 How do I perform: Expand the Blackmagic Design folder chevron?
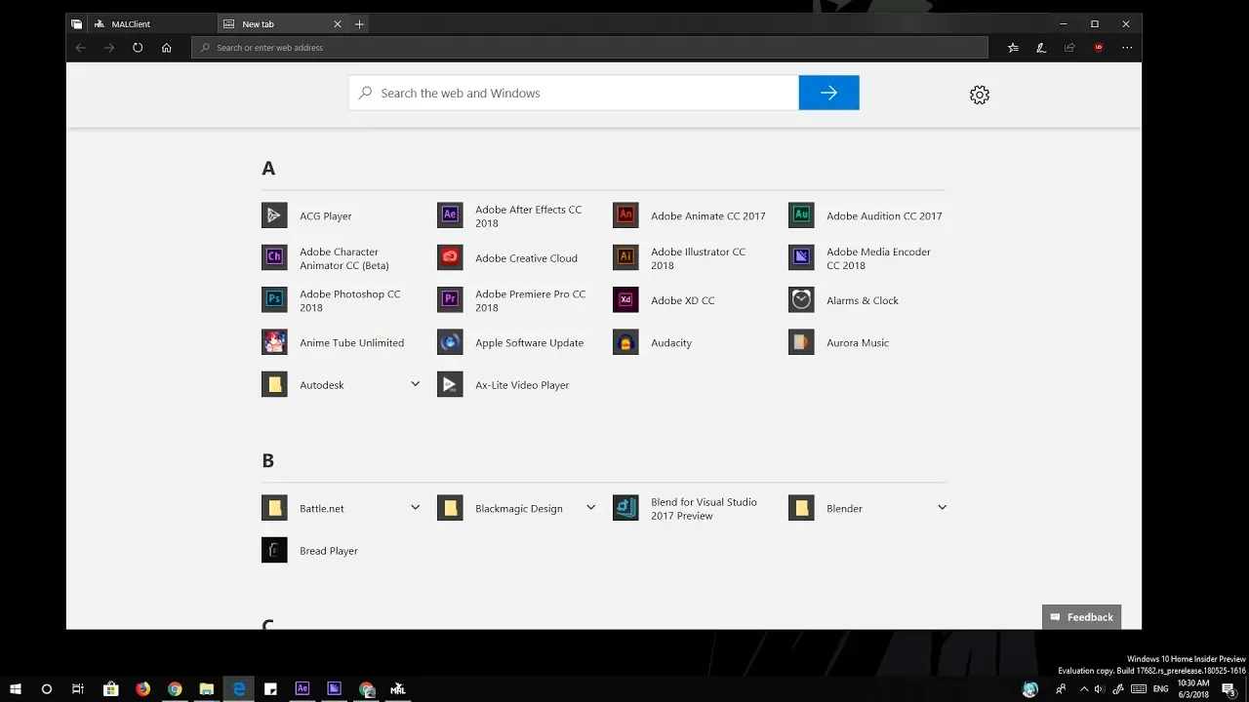(590, 507)
